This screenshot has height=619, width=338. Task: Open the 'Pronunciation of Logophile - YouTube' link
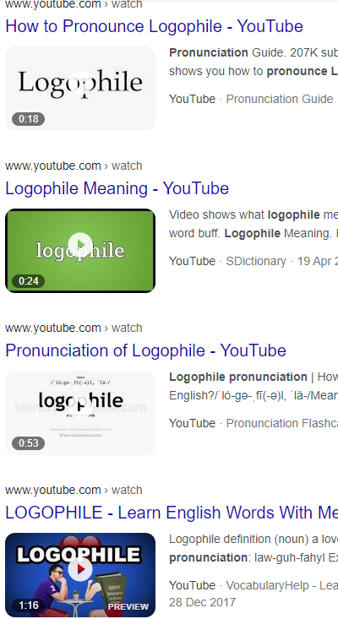click(145, 350)
